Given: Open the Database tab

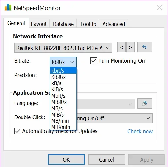Looking at the screenshot, I should coord(63,24).
